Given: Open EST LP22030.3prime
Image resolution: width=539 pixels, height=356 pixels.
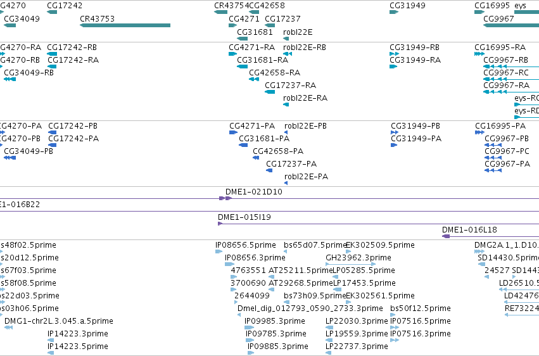Looking at the screenshot, I should pos(357,321).
